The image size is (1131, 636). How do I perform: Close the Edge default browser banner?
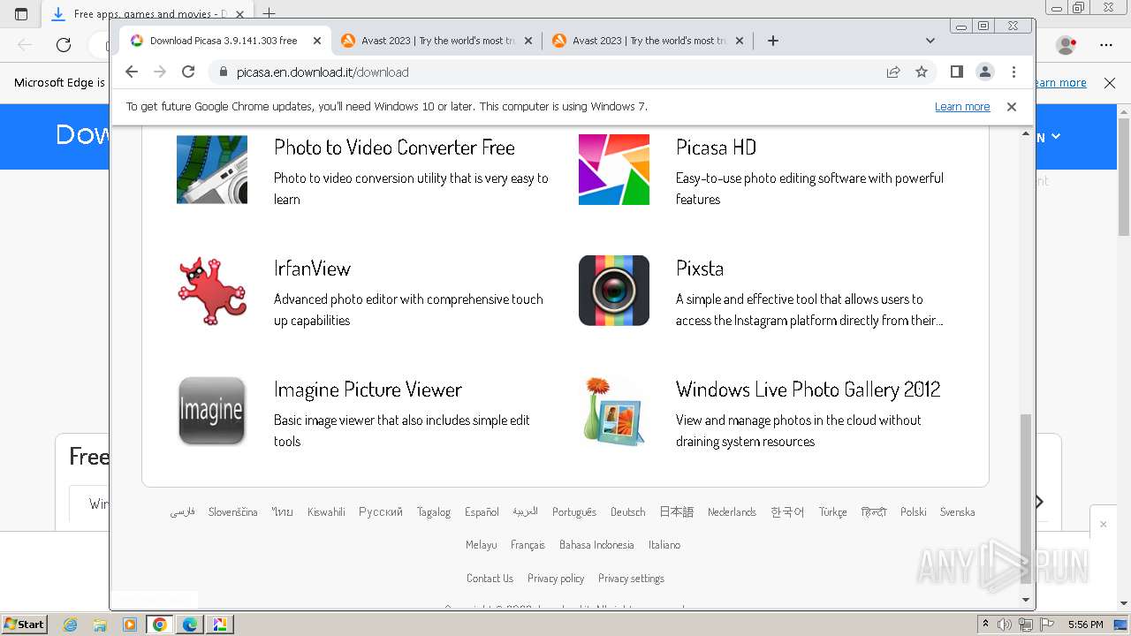pyautogui.click(x=1110, y=83)
